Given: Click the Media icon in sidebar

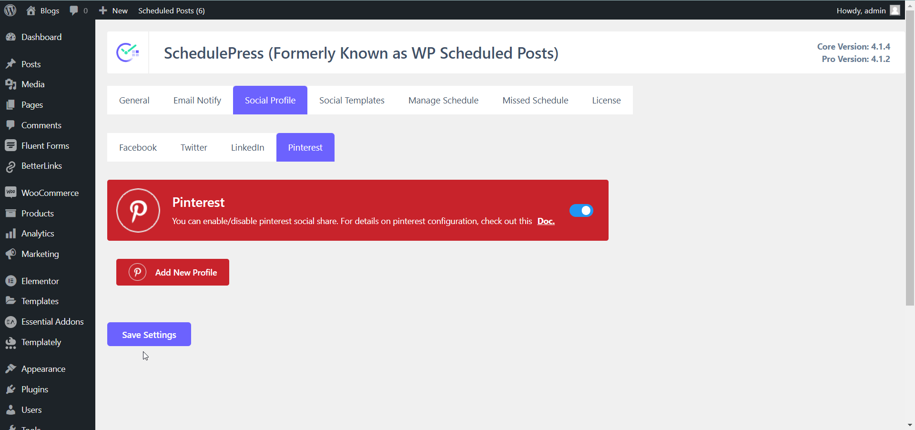Looking at the screenshot, I should 10,84.
